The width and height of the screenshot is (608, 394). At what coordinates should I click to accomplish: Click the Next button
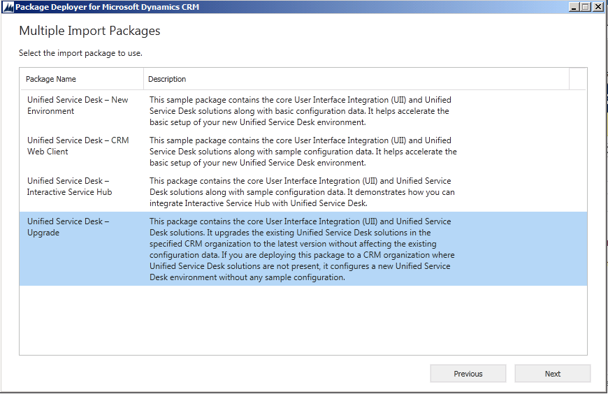pyautogui.click(x=552, y=374)
